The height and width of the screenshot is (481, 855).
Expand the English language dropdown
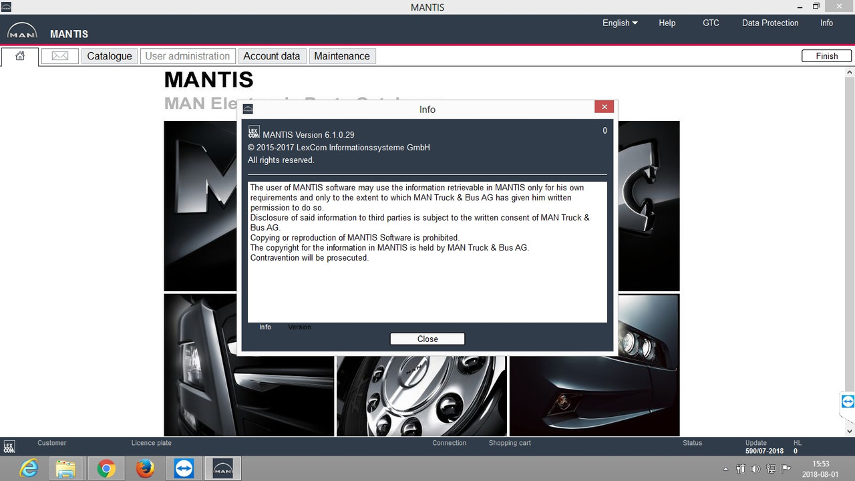620,23
